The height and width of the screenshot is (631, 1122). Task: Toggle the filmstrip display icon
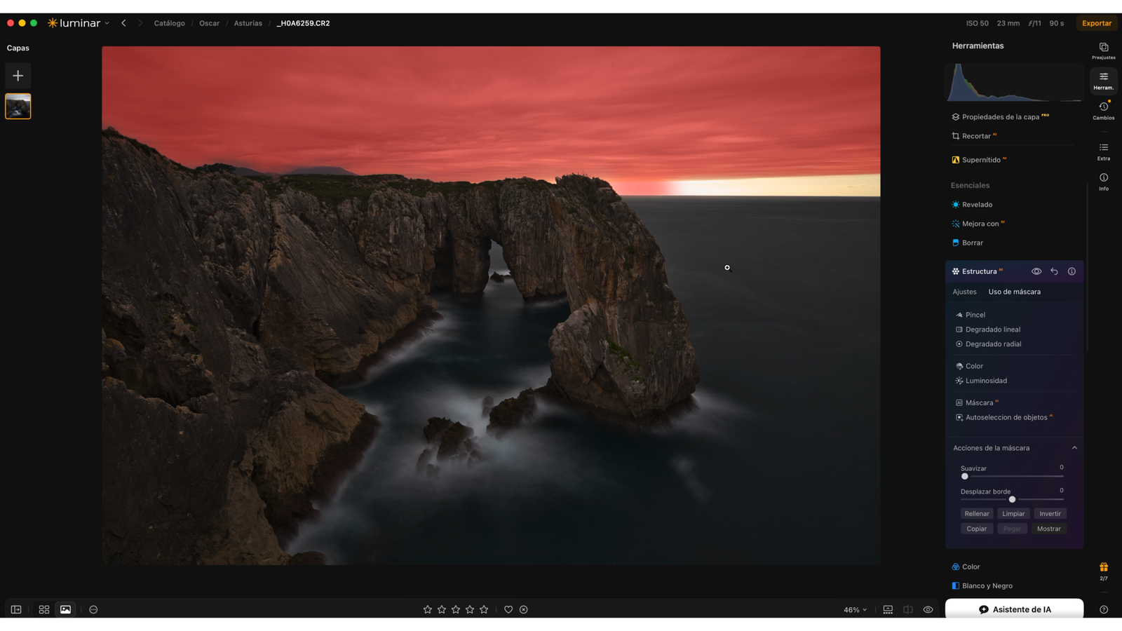click(x=888, y=609)
